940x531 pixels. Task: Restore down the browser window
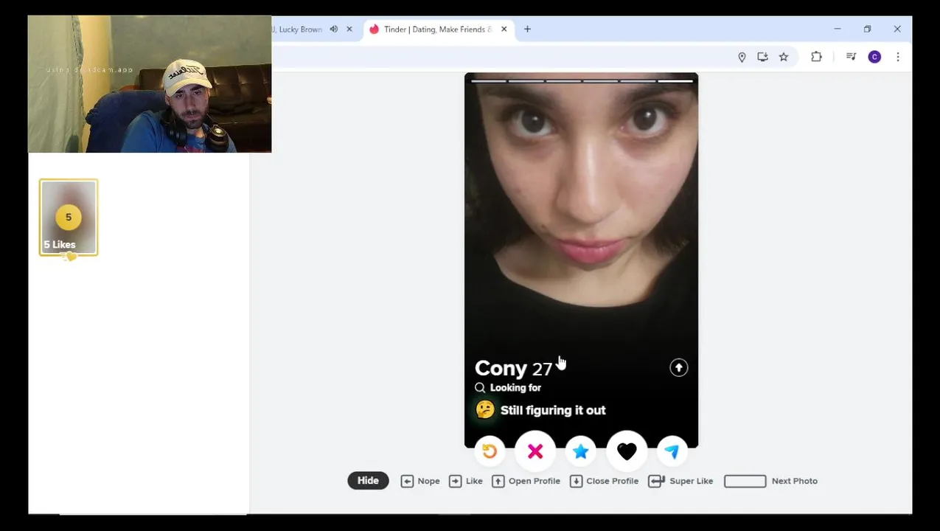[x=867, y=29]
